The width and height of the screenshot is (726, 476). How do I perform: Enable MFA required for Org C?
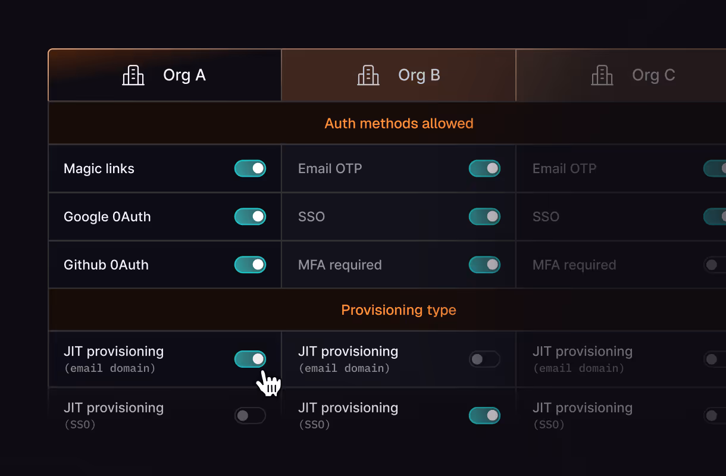[714, 265]
